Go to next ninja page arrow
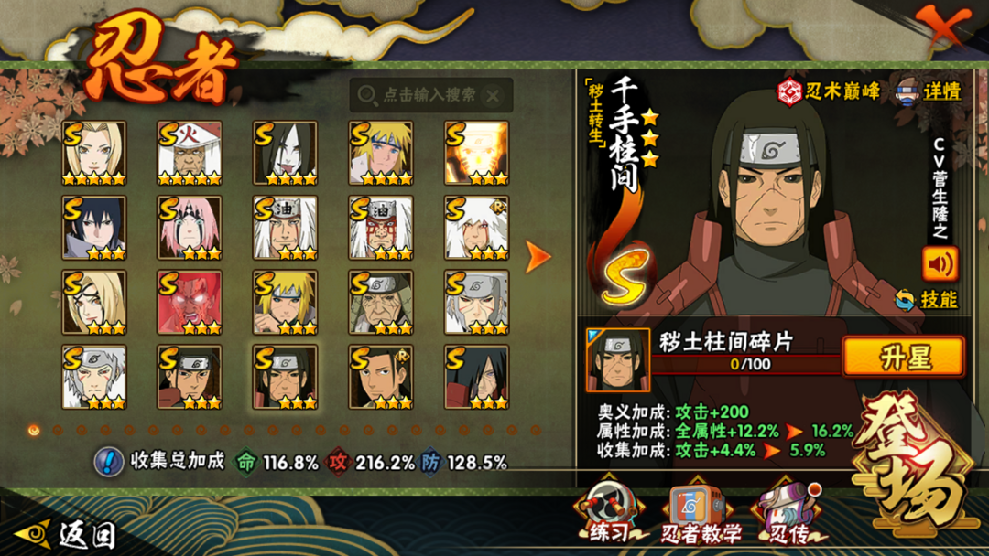989x556 pixels. point(538,257)
